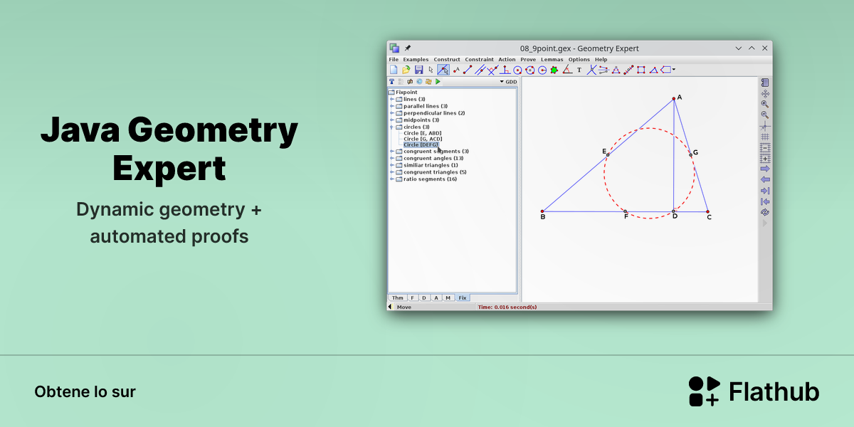Open the Options menu
The image size is (854, 427).
(x=579, y=59)
